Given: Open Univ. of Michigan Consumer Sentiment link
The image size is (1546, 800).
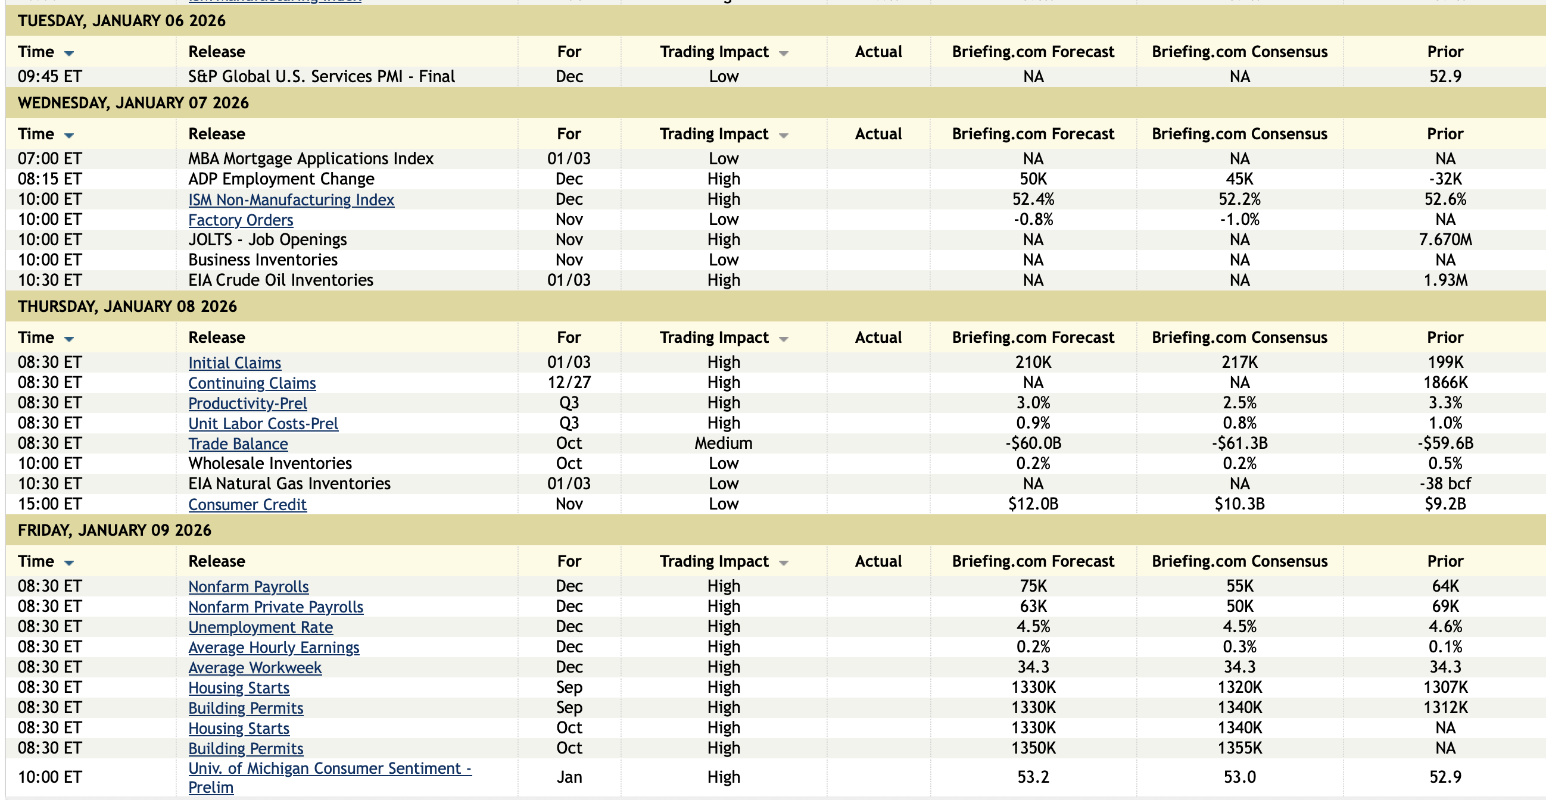Looking at the screenshot, I should coord(329,769).
